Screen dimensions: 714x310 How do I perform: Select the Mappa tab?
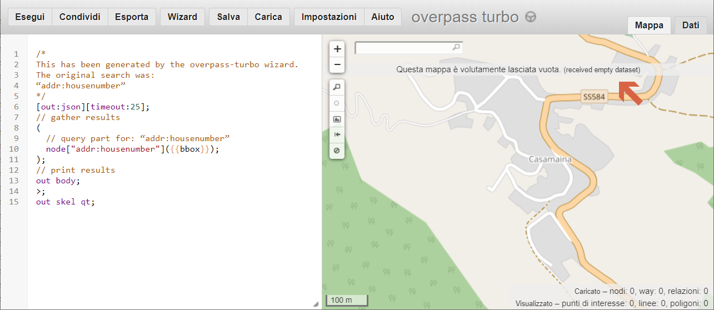pyautogui.click(x=649, y=25)
